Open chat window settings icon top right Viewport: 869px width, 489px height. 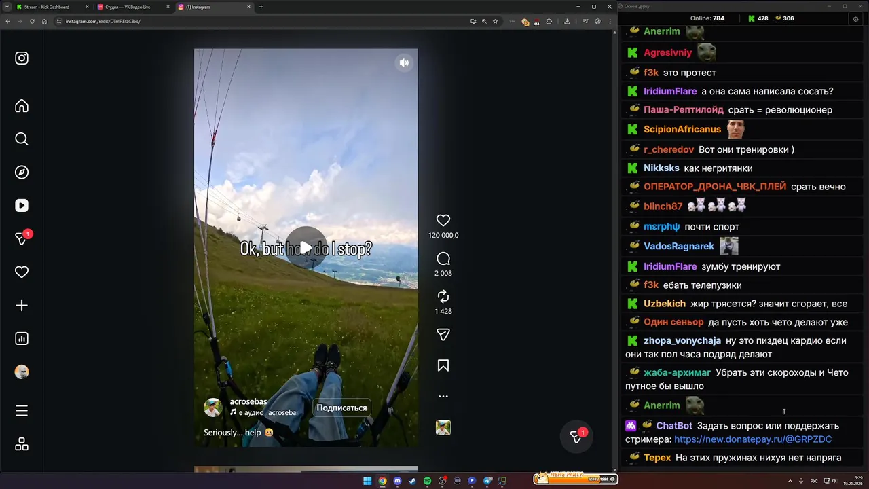855,19
